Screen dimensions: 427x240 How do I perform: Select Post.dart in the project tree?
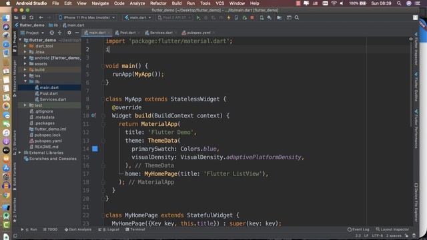[49, 93]
